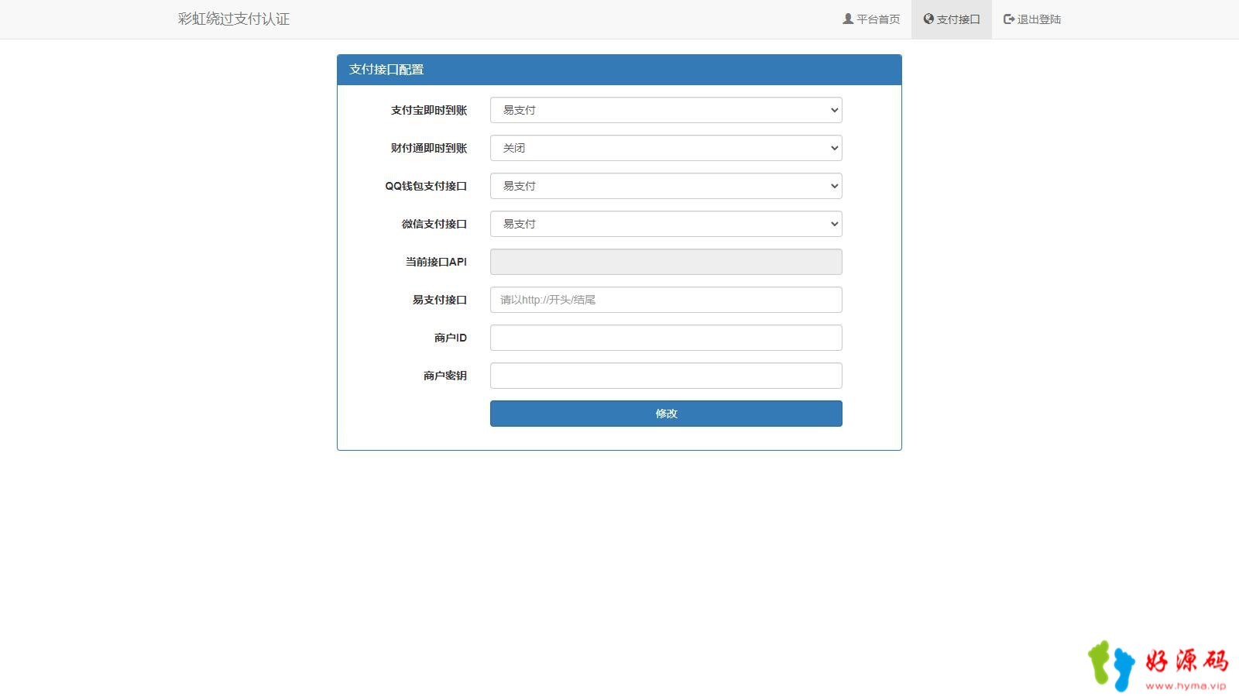Open the QQ钱包支付接口 dropdown
The image size is (1239, 697).
pos(666,186)
